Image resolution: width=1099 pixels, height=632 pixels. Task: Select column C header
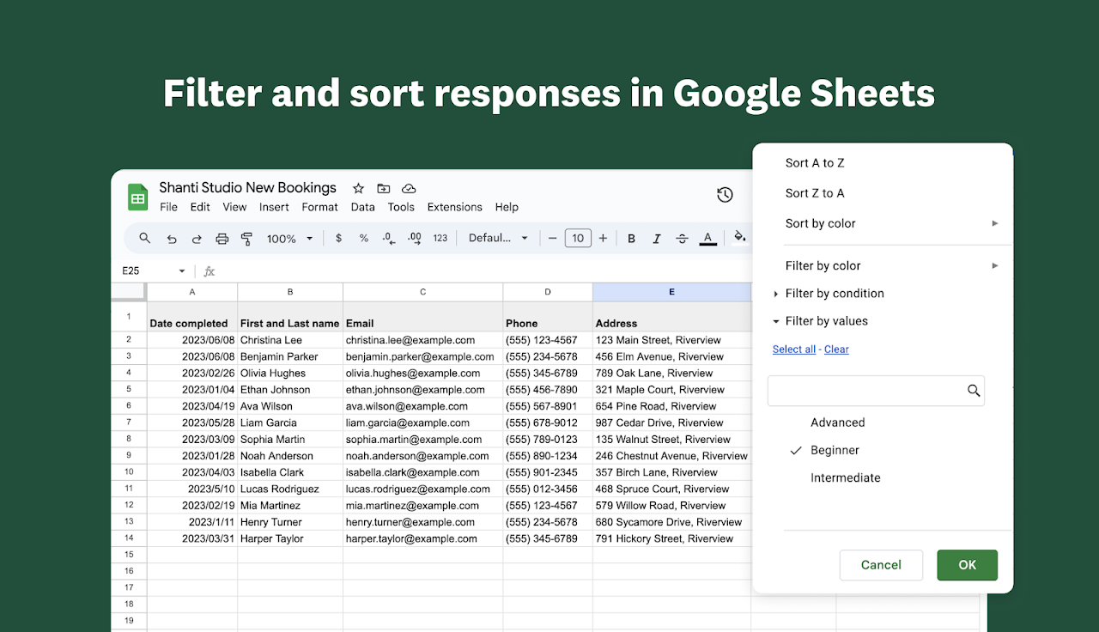click(422, 292)
